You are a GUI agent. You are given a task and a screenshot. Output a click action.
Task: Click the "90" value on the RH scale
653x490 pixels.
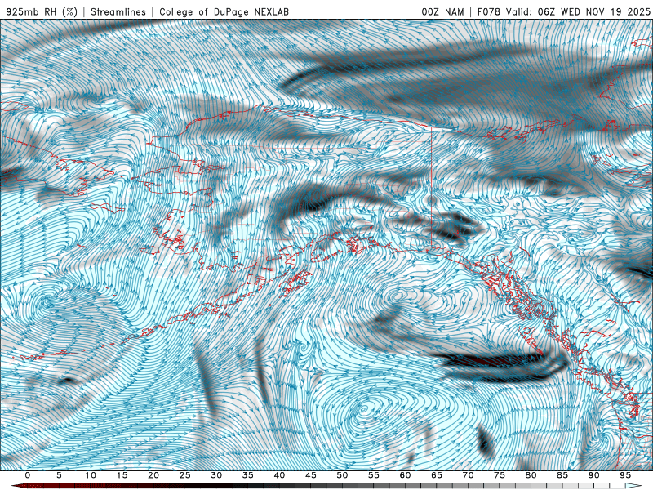(593, 475)
